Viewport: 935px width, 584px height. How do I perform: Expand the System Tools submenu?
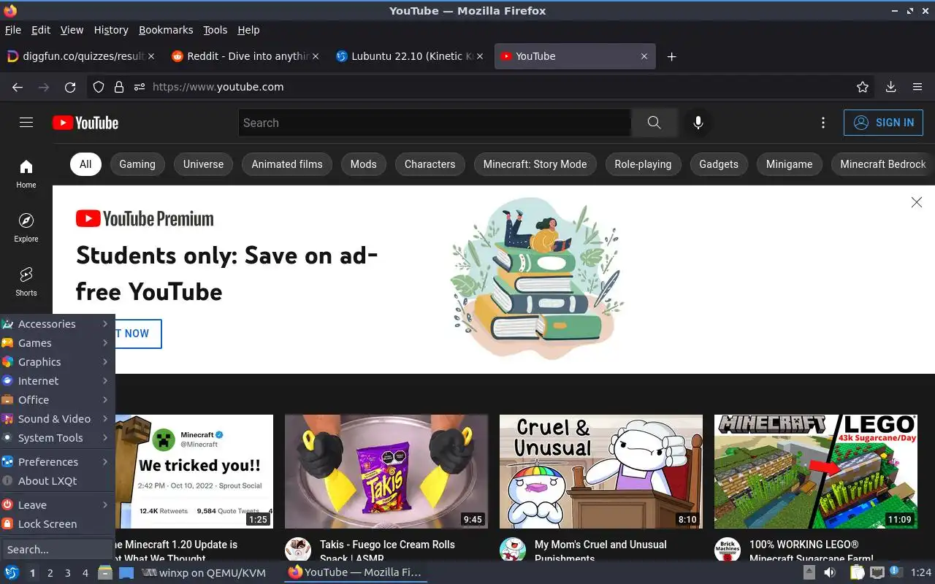click(57, 438)
